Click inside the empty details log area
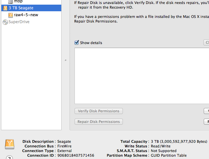The image size is (209, 159). [x=142, y=76]
